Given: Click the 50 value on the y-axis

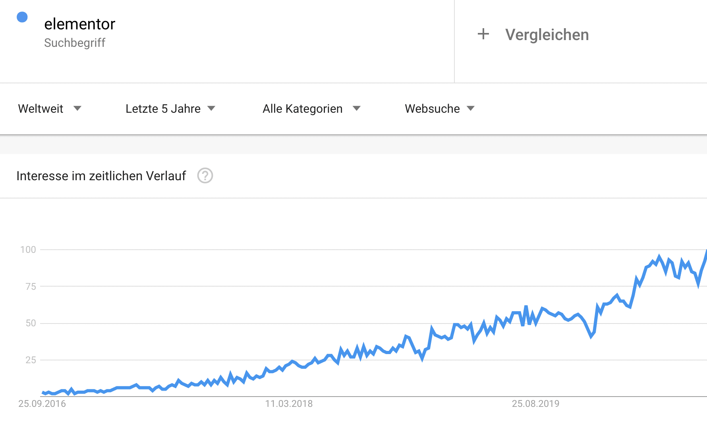Looking at the screenshot, I should tap(31, 323).
